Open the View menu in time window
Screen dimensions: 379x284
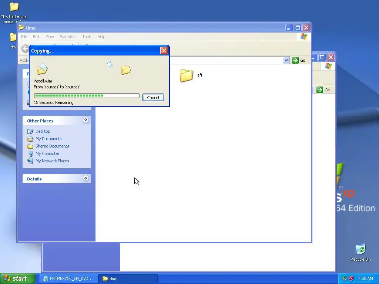tap(50, 37)
